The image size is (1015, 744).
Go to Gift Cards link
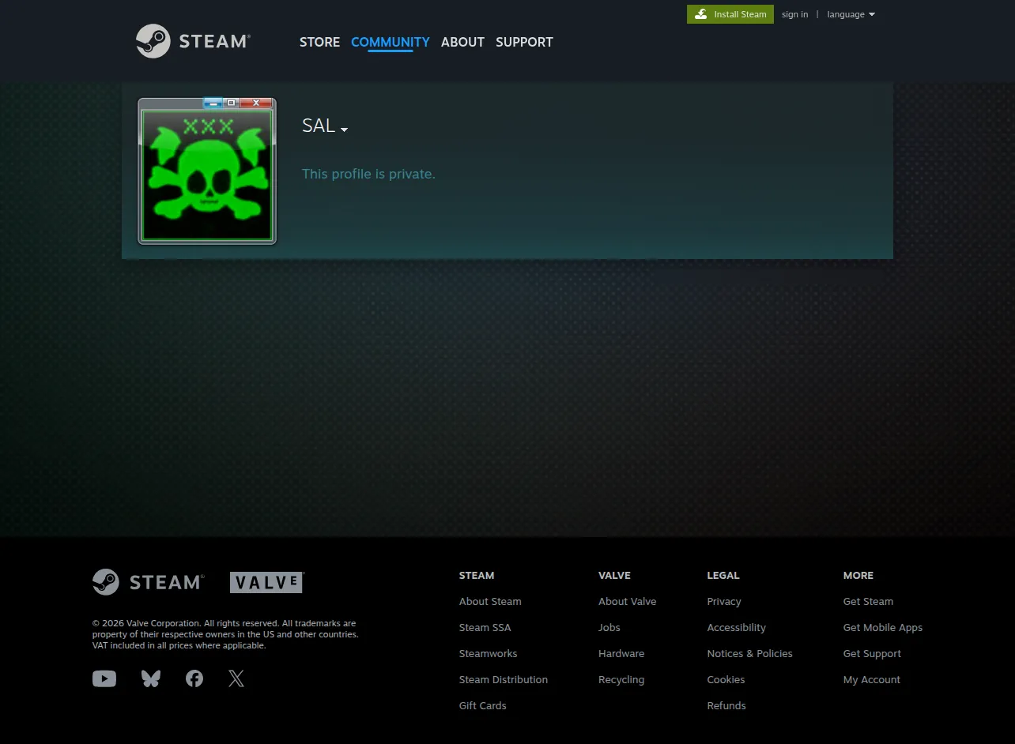click(483, 705)
